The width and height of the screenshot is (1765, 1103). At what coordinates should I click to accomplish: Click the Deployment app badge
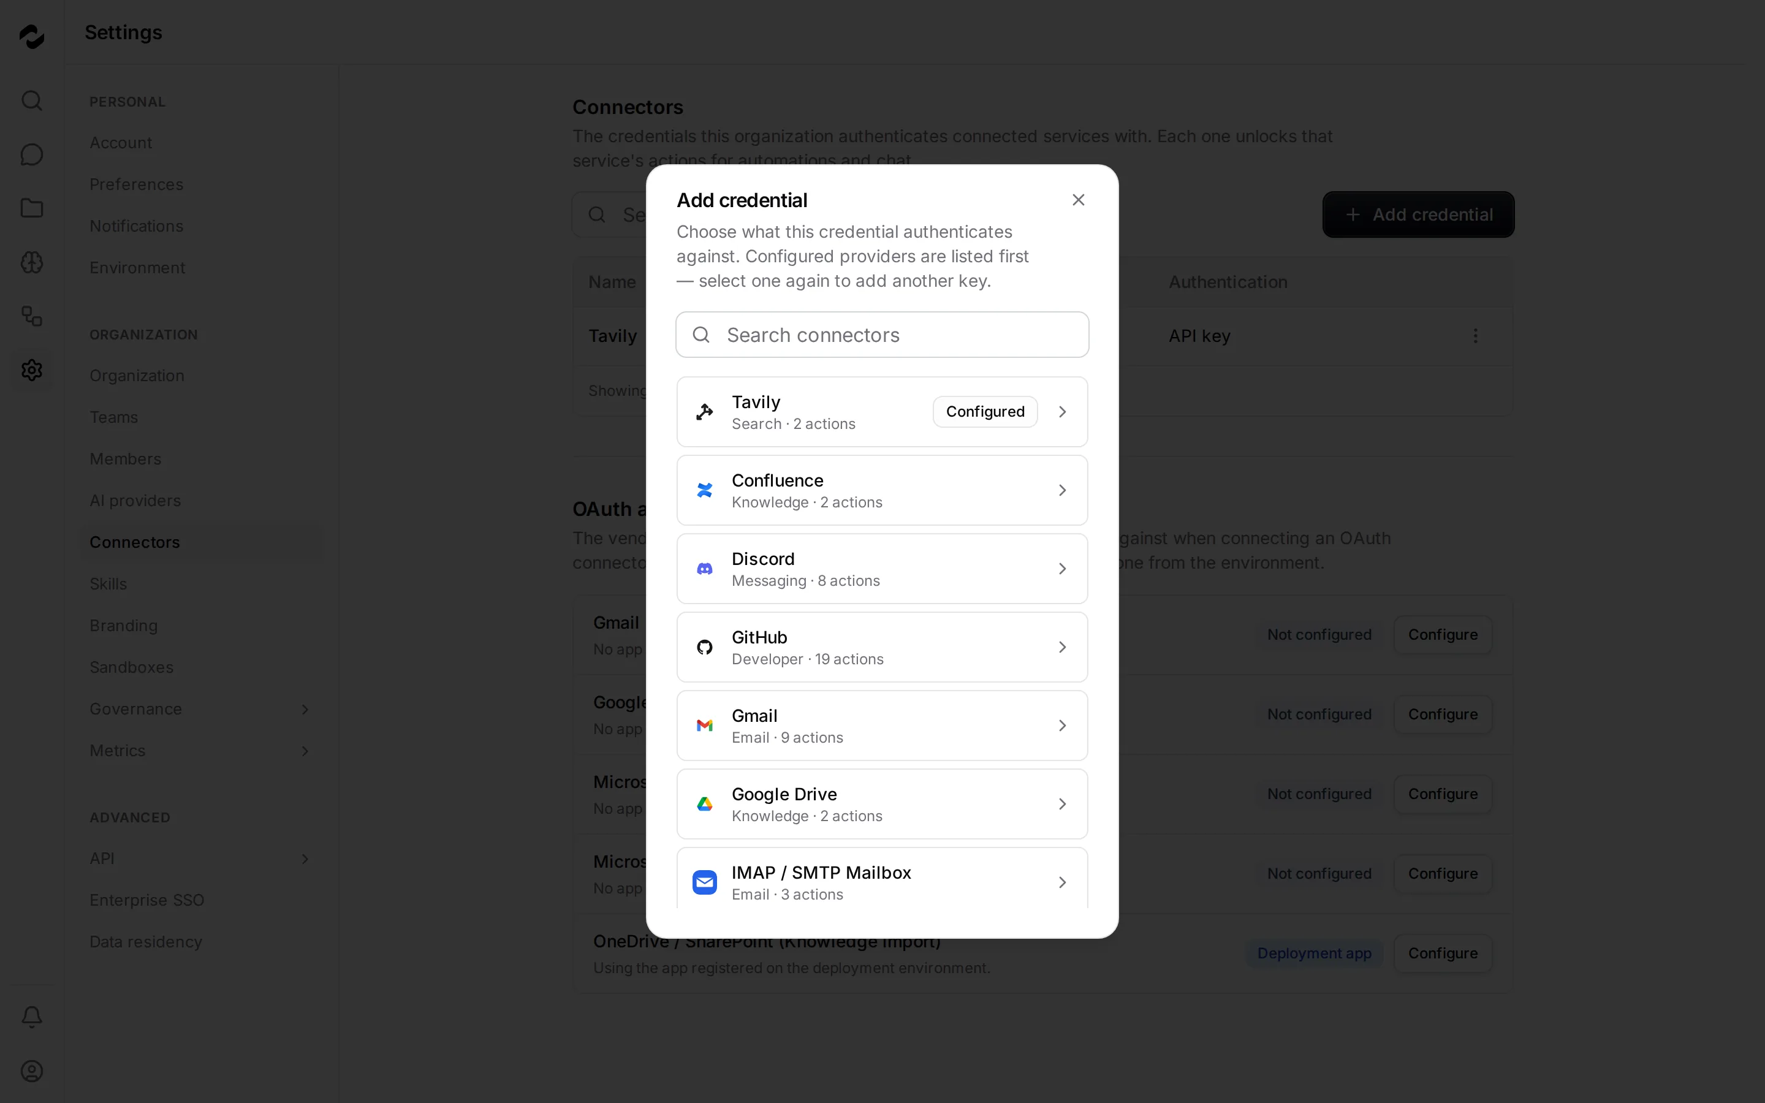[1313, 953]
